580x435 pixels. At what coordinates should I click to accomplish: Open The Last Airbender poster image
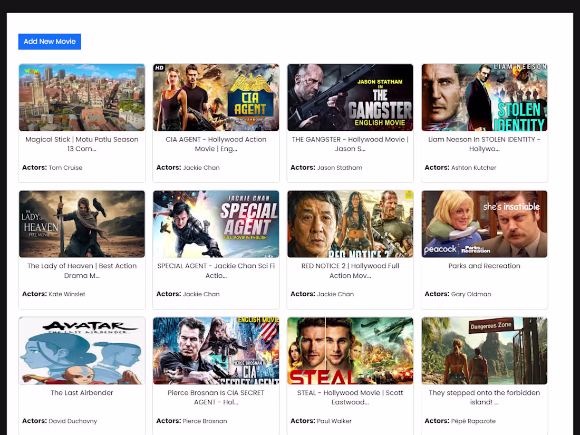(81, 351)
